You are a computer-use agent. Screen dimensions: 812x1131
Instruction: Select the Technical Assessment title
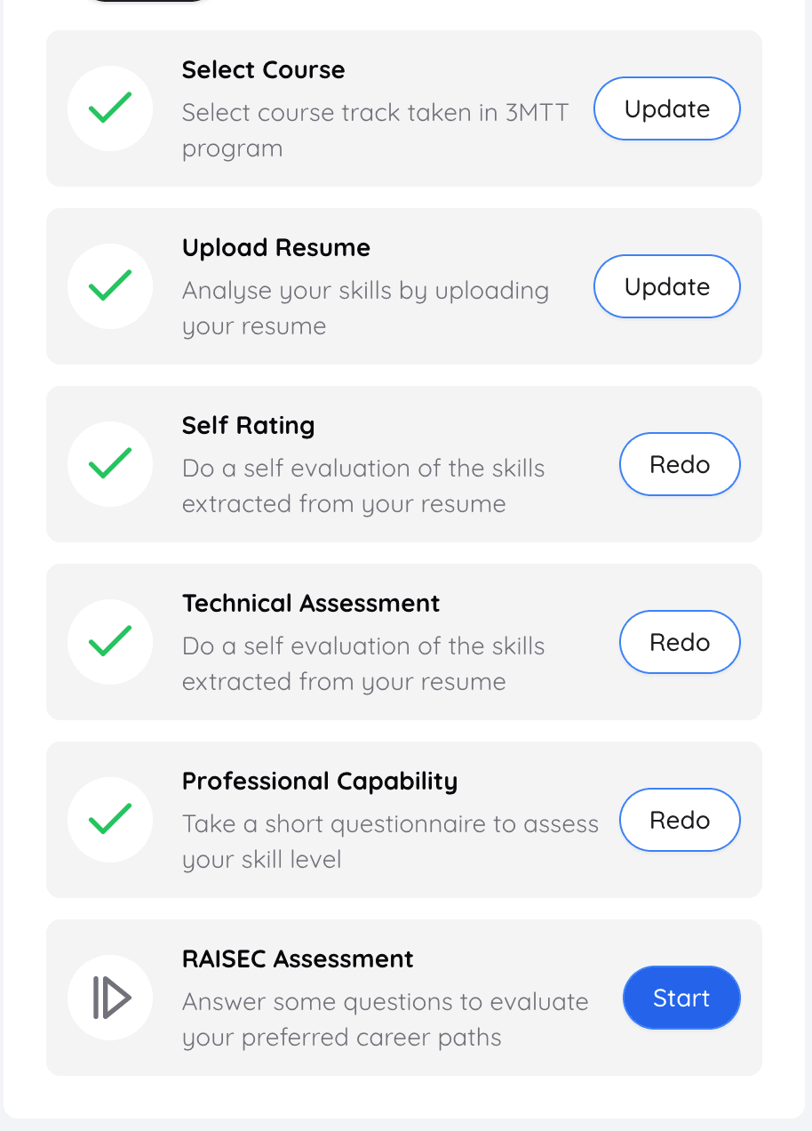(x=311, y=604)
